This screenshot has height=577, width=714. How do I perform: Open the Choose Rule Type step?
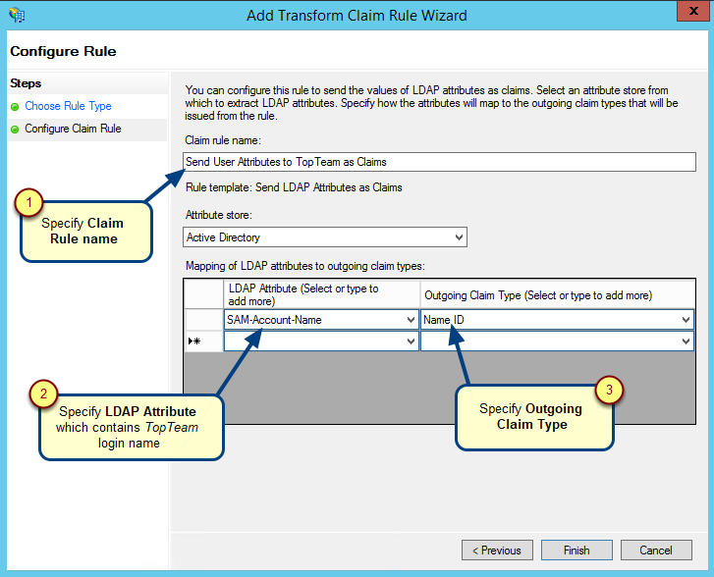pyautogui.click(x=68, y=106)
